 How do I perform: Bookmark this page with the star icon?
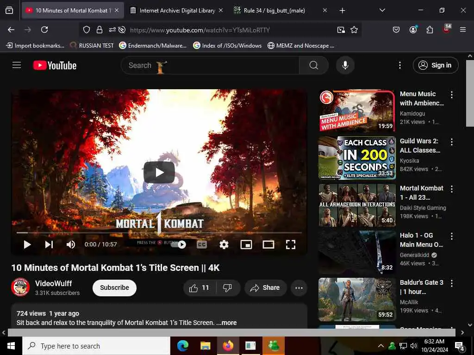(354, 30)
